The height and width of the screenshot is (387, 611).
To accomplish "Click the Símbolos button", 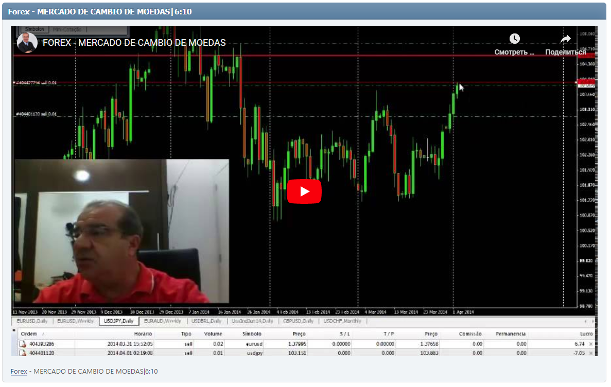I will pos(34,29).
